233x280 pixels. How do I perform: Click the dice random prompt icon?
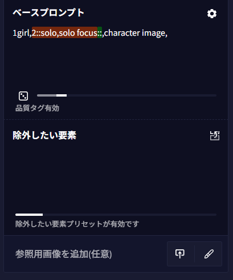pos(23,96)
